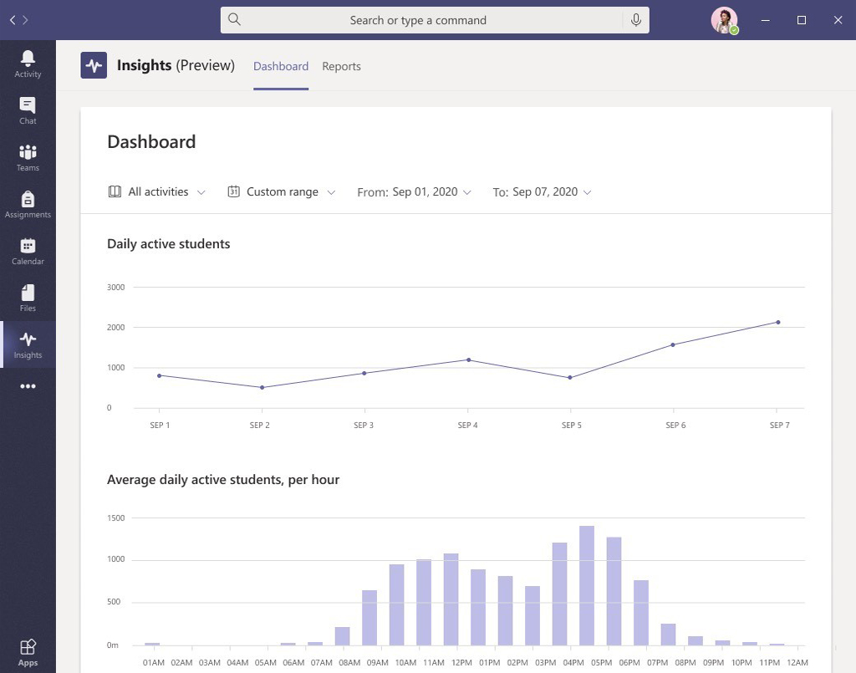This screenshot has height=673, width=856.
Task: Open the Chat icon in sidebar
Action: pos(28,107)
